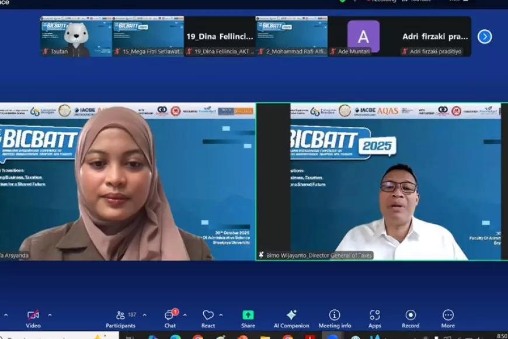The image size is (508, 339).
Task: Show Meeting info
Action: 333,314
